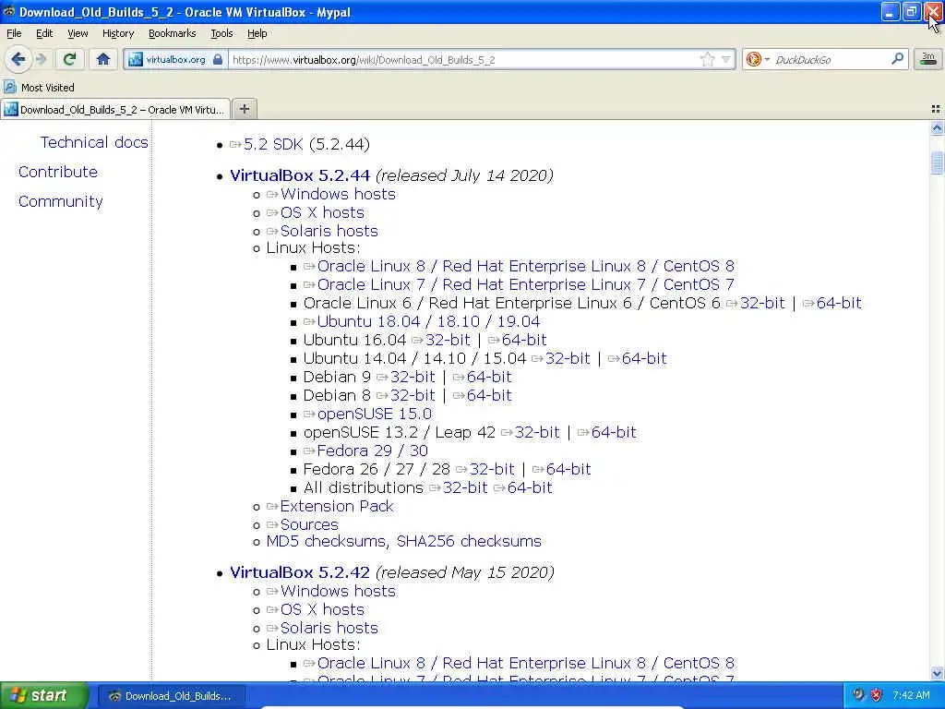Image resolution: width=945 pixels, height=709 pixels.
Task: Open the VirtualBox 5.2.44 heading link
Action: click(300, 175)
